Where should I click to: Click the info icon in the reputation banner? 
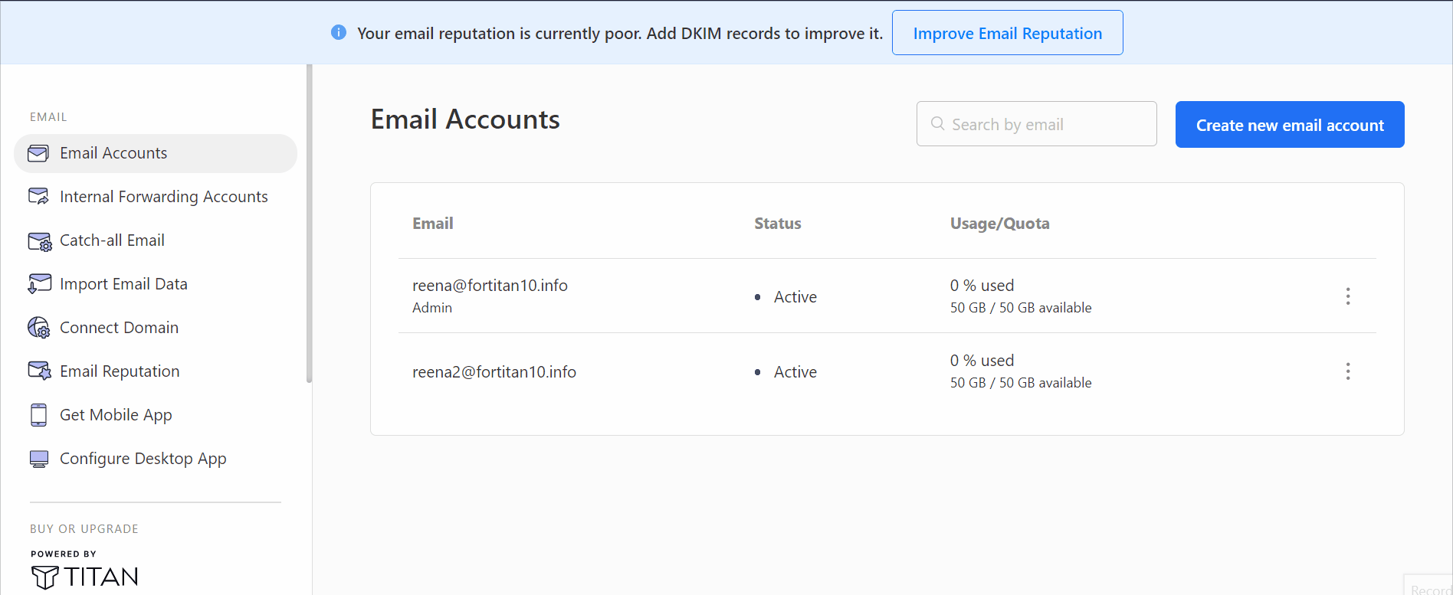[338, 32]
